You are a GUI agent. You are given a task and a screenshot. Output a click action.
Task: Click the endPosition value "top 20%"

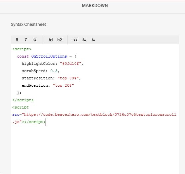(x=63, y=85)
